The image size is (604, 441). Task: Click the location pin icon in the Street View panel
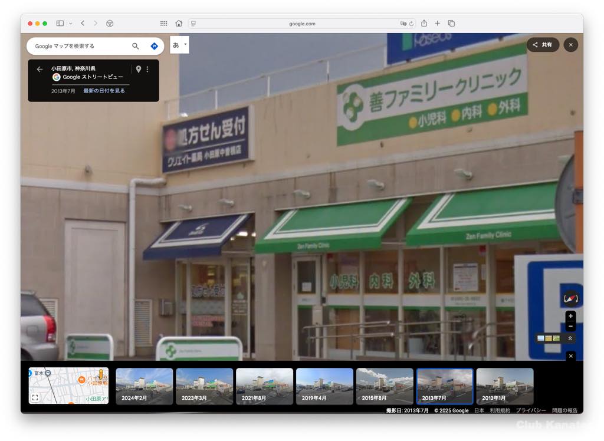(138, 69)
